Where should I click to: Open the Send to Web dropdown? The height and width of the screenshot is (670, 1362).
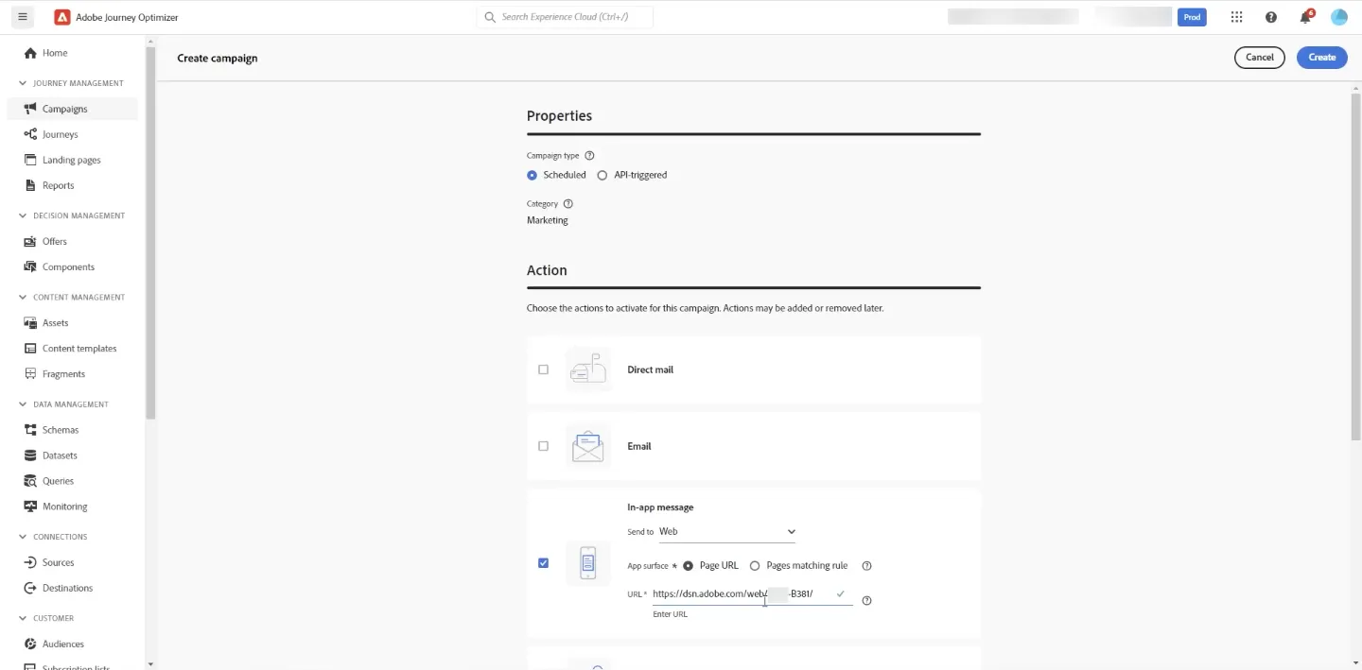tap(727, 532)
